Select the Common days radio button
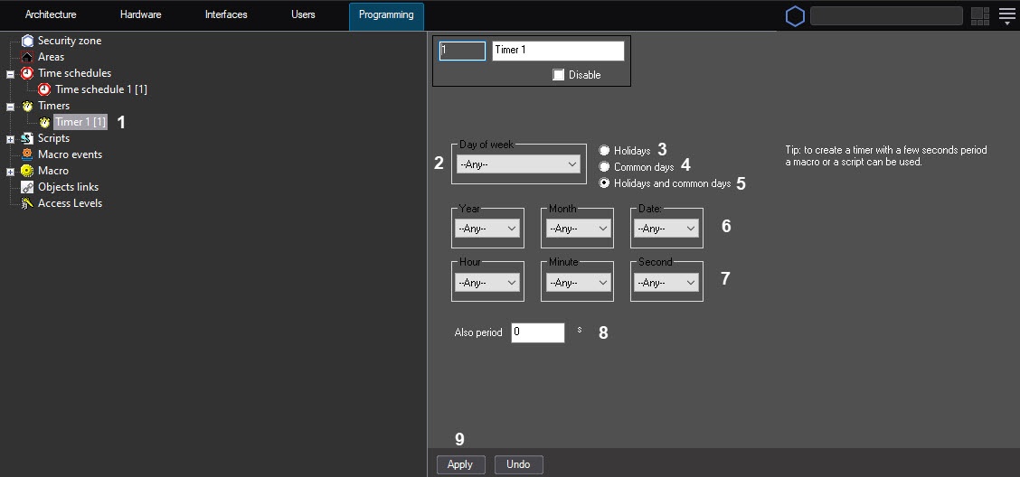1020x477 pixels. (604, 167)
